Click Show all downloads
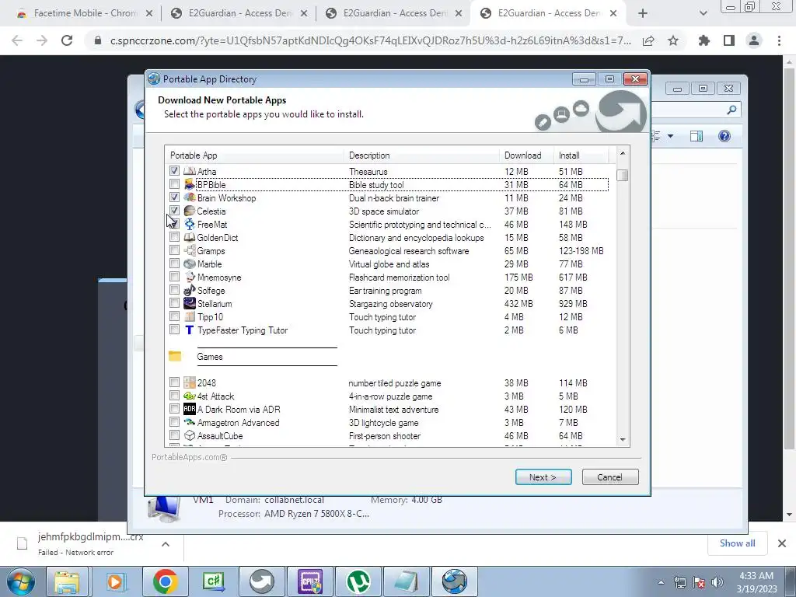 [x=737, y=543]
